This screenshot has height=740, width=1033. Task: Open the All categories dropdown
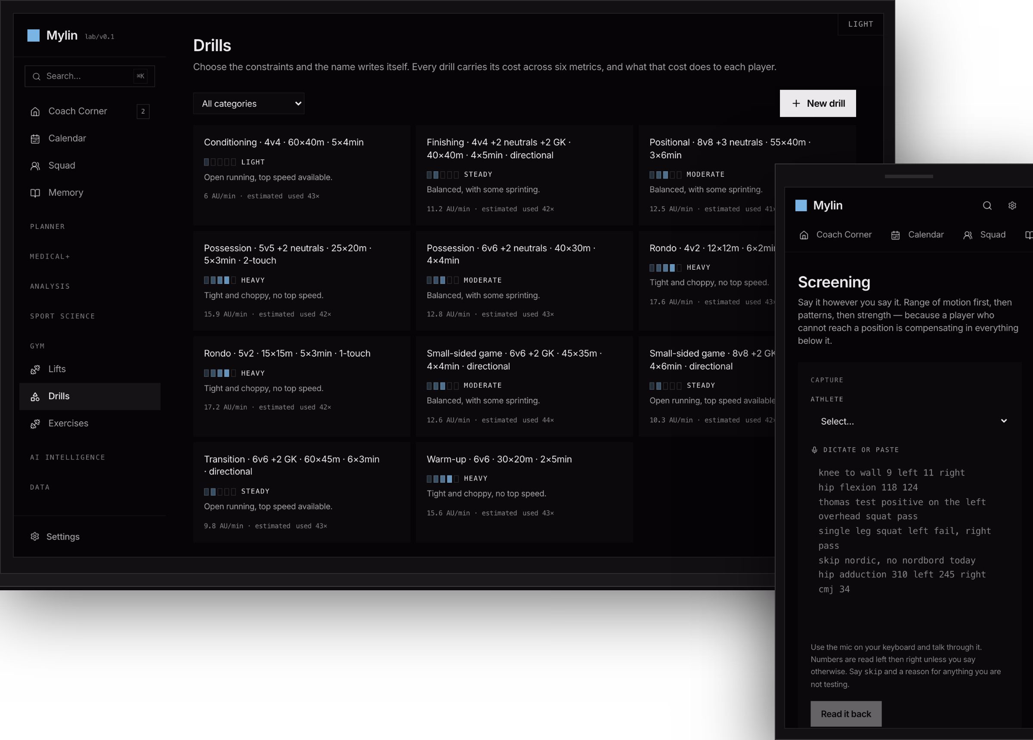pos(249,104)
